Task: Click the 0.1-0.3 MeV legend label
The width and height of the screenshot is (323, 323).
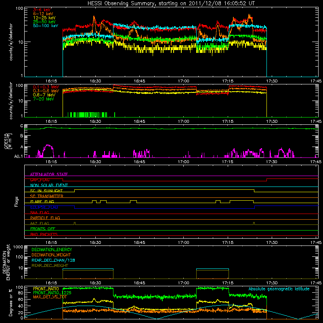Action: [x=46, y=87]
